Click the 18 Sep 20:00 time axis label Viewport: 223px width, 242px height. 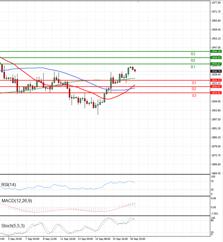click(x=137, y=239)
